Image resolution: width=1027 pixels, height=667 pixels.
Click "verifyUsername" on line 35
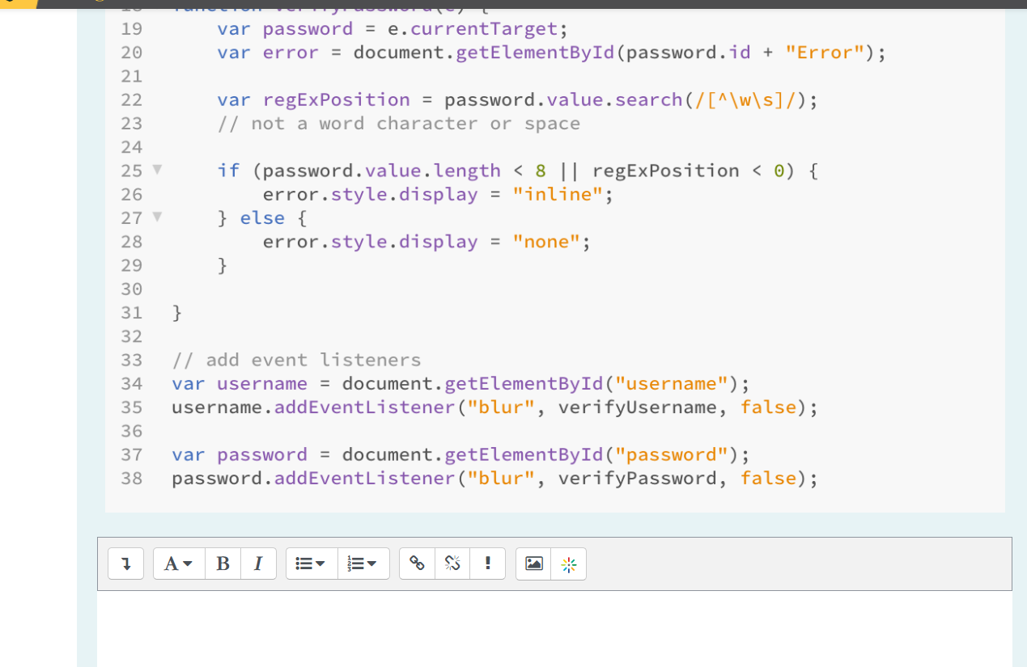click(638, 407)
